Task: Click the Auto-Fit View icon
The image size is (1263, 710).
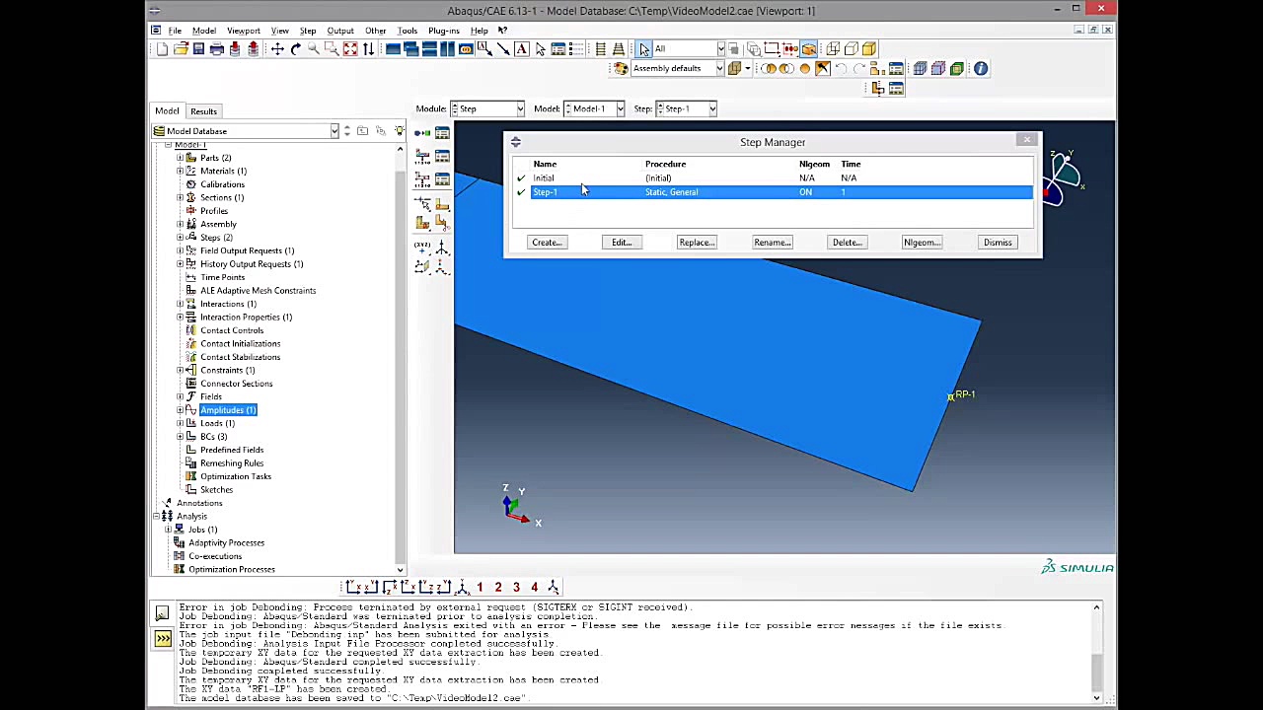Action: (x=350, y=49)
